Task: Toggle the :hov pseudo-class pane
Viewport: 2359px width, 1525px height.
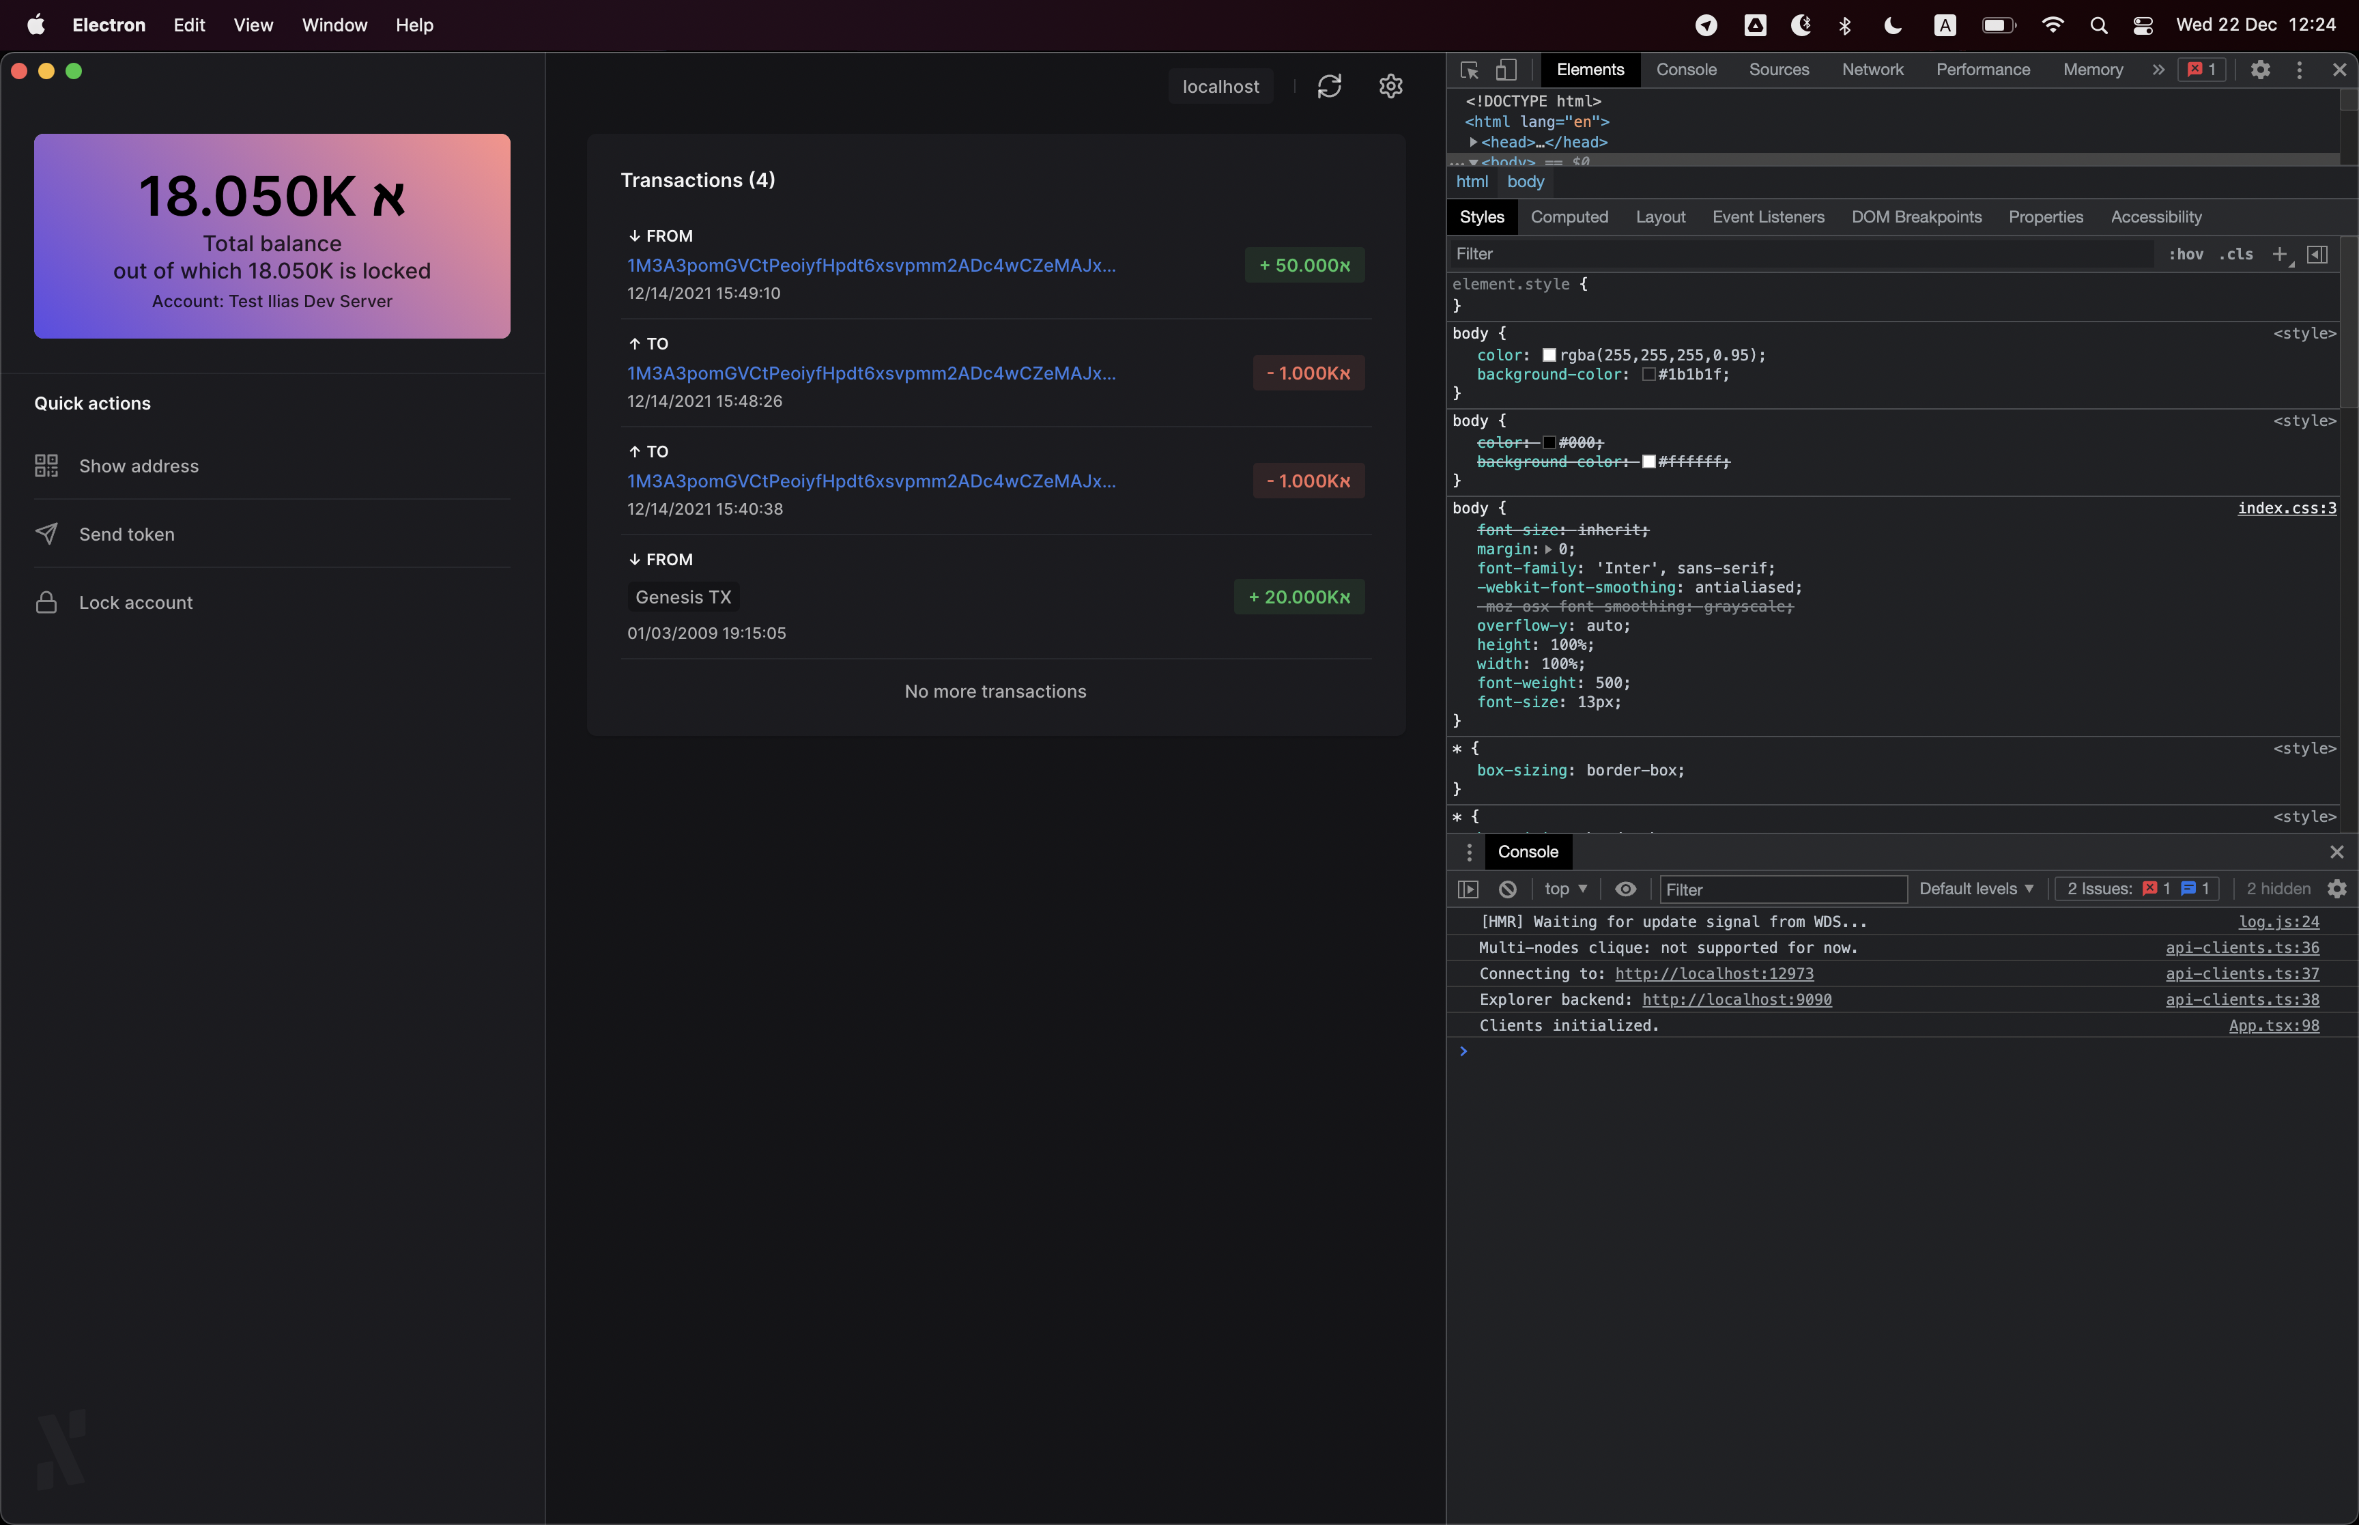Action: [2187, 255]
